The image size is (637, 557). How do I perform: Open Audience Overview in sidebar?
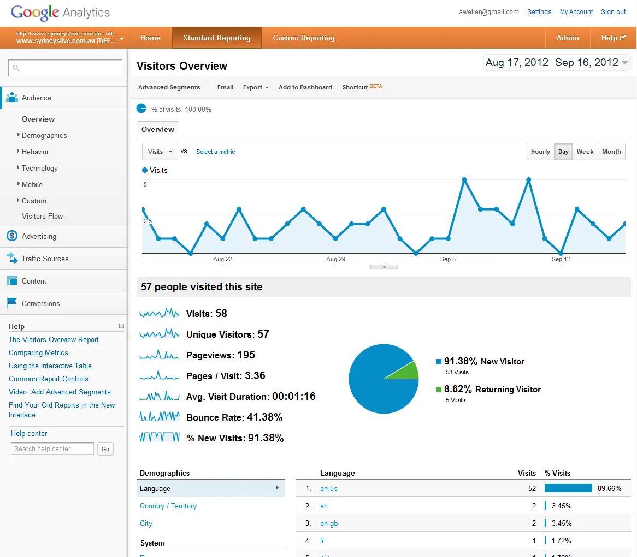tap(38, 119)
